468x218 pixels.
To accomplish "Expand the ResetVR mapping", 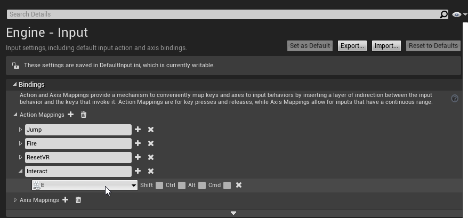I will tap(20, 157).
